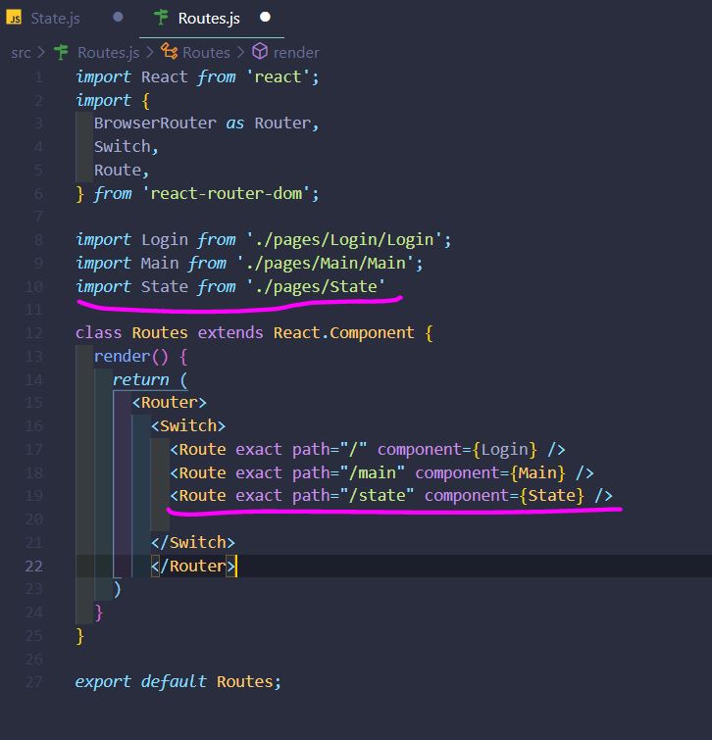Click 'React.Component' in class declaration
This screenshot has height=740, width=712.
(343, 332)
